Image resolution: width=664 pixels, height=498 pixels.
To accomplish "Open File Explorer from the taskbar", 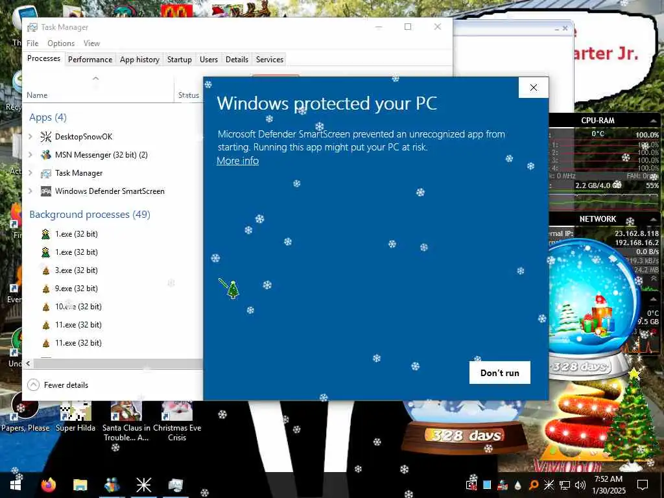I will (80, 485).
